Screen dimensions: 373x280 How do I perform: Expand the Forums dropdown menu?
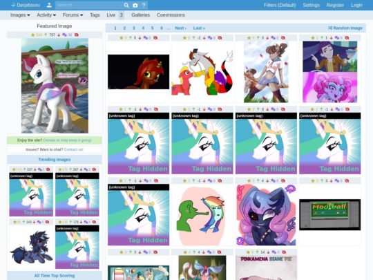[x=73, y=15]
